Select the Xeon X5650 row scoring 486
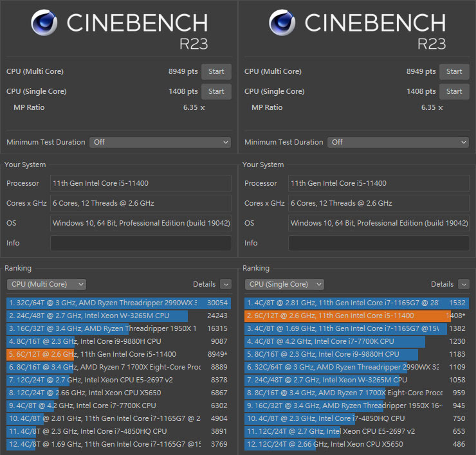This screenshot has width=476, height=455. pyautogui.click(x=357, y=444)
